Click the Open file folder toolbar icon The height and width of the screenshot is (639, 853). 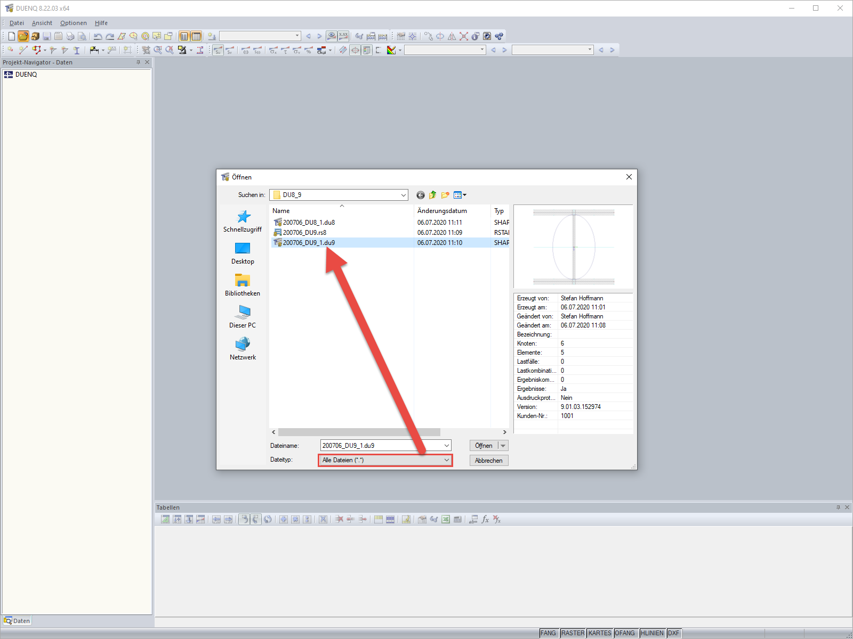click(x=23, y=36)
